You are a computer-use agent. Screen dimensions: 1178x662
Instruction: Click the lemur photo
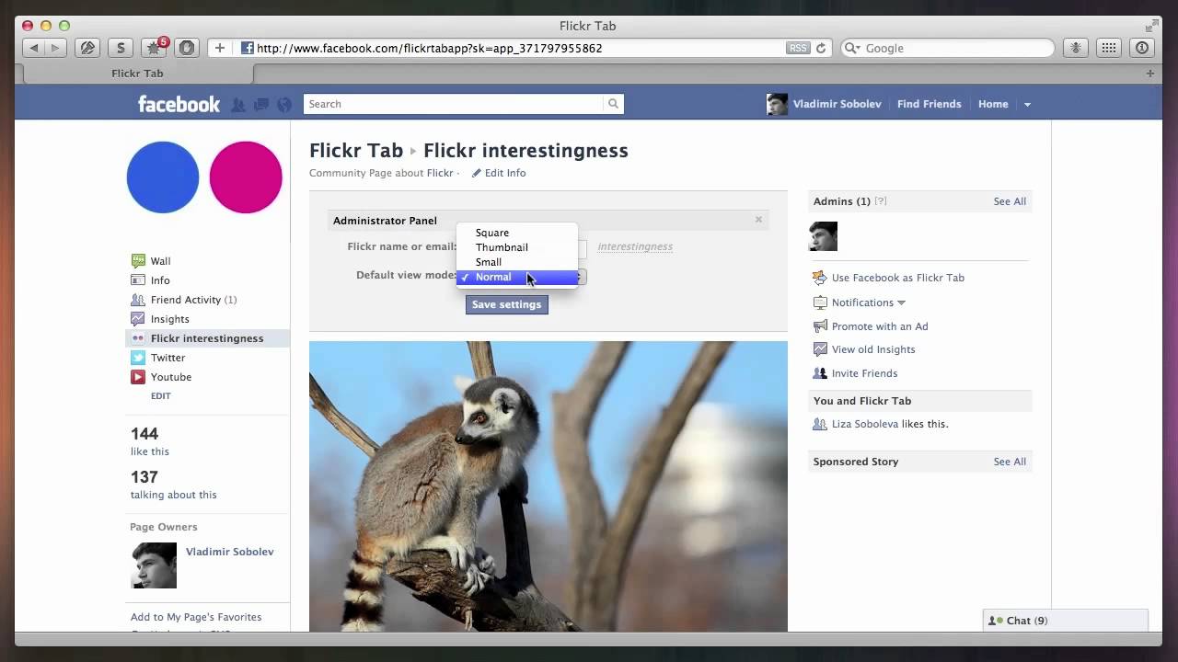click(x=549, y=486)
